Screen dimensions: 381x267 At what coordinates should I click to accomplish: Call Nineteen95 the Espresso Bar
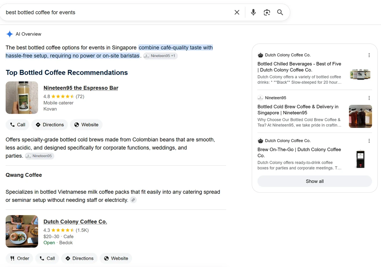click(x=17, y=125)
